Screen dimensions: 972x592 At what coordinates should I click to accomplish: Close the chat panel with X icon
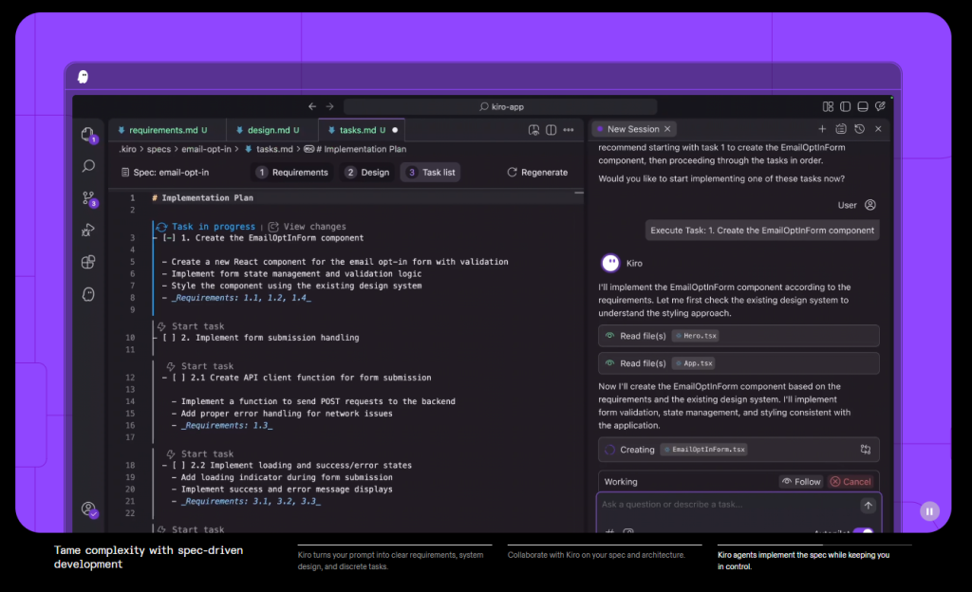[878, 129]
